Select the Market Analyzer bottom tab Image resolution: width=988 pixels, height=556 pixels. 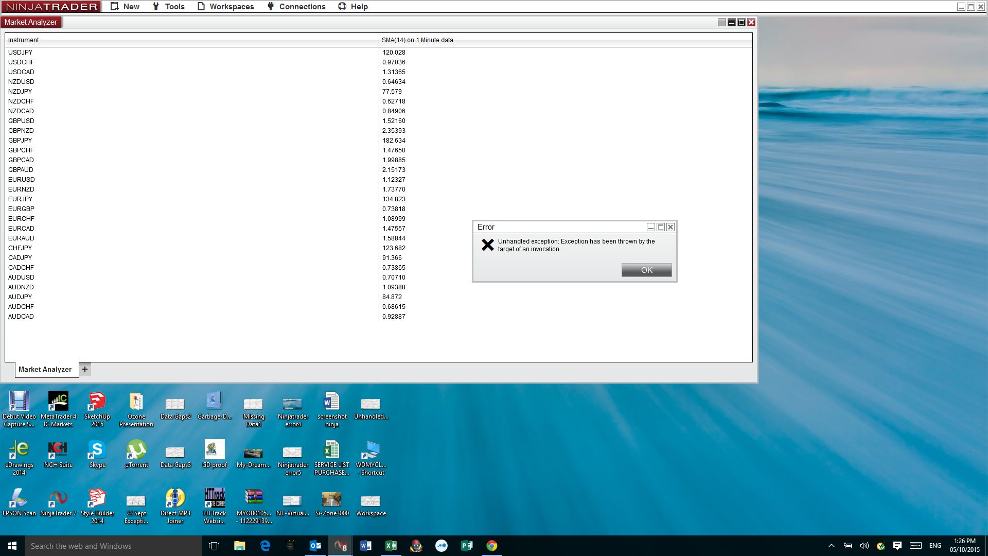click(45, 370)
